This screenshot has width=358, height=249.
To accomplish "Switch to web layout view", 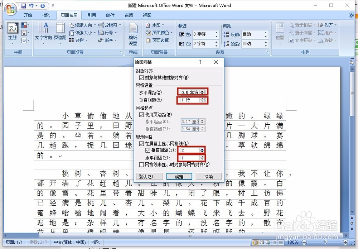I will [x=268, y=243].
